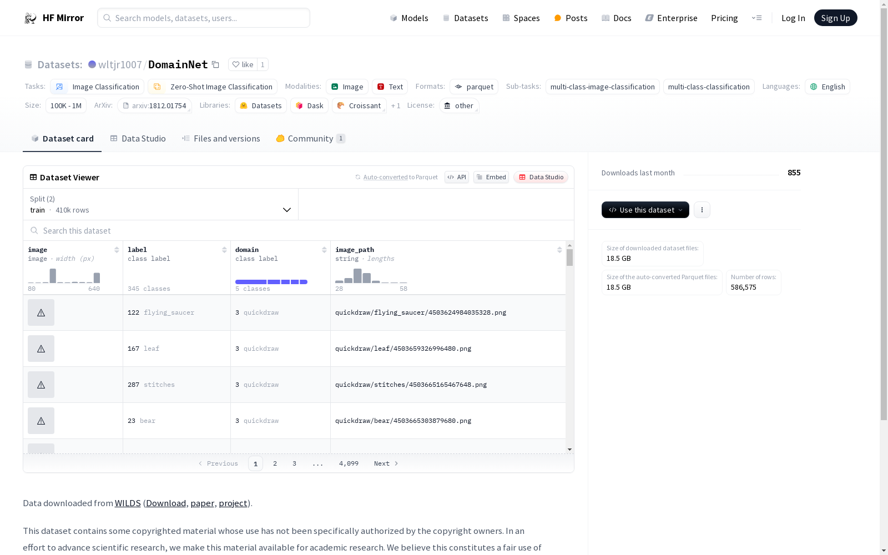This screenshot has height=555, width=888.
Task: Open the Dataset card tab
Action: click(x=62, y=139)
